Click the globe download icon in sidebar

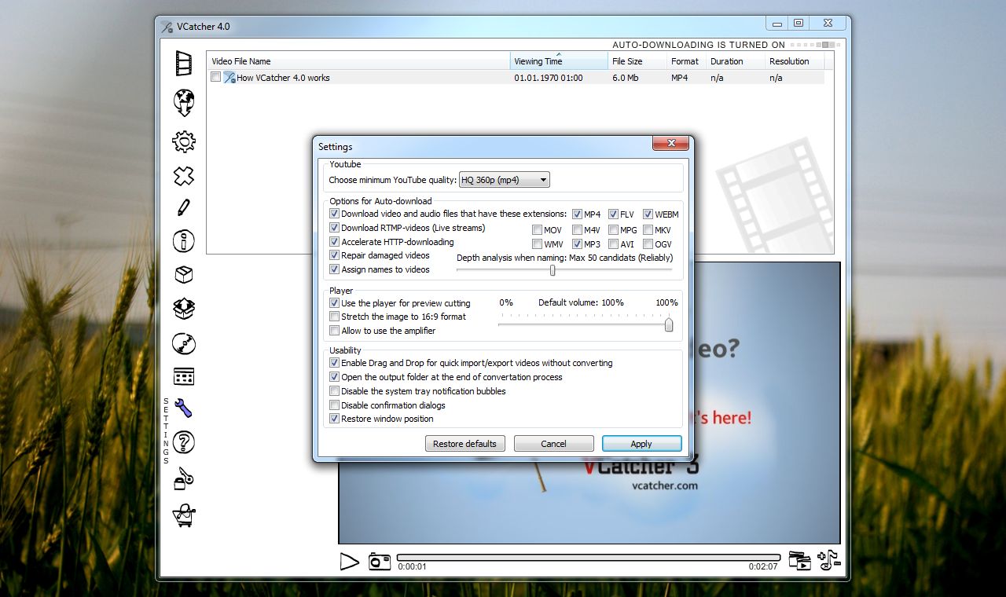click(184, 102)
